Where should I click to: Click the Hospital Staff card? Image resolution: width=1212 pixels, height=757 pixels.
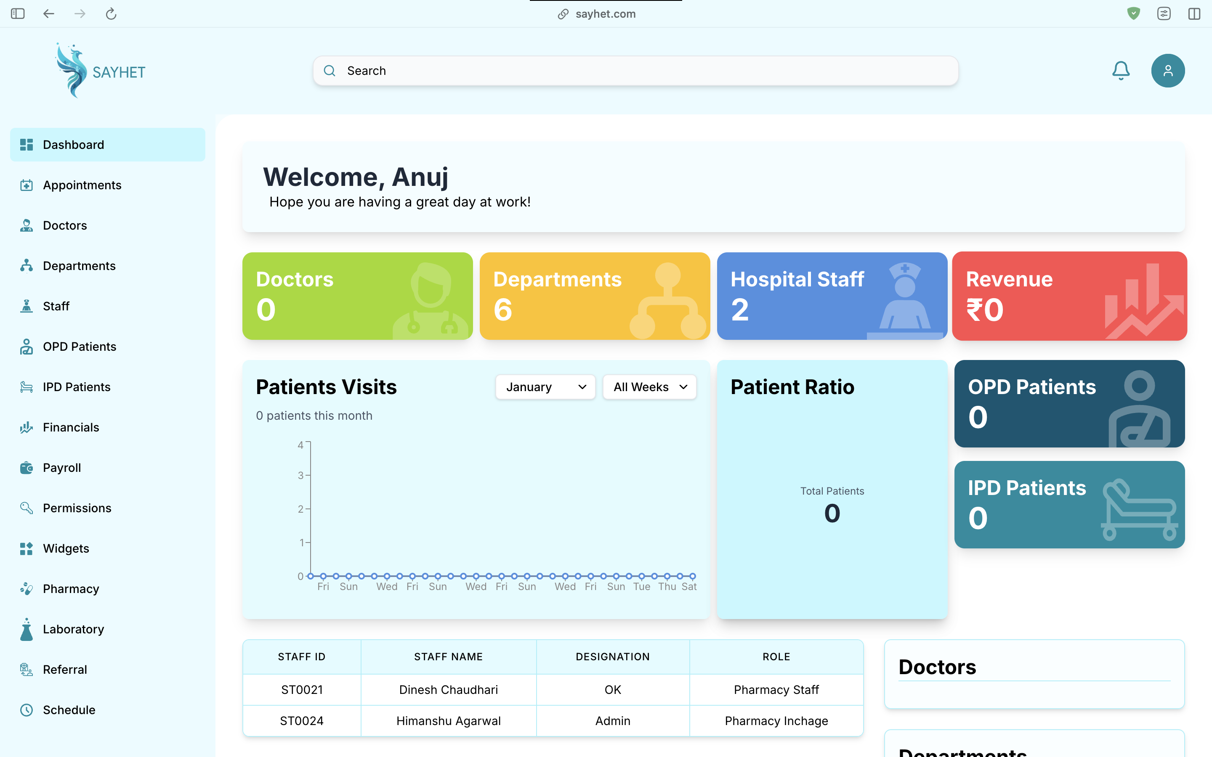832,296
